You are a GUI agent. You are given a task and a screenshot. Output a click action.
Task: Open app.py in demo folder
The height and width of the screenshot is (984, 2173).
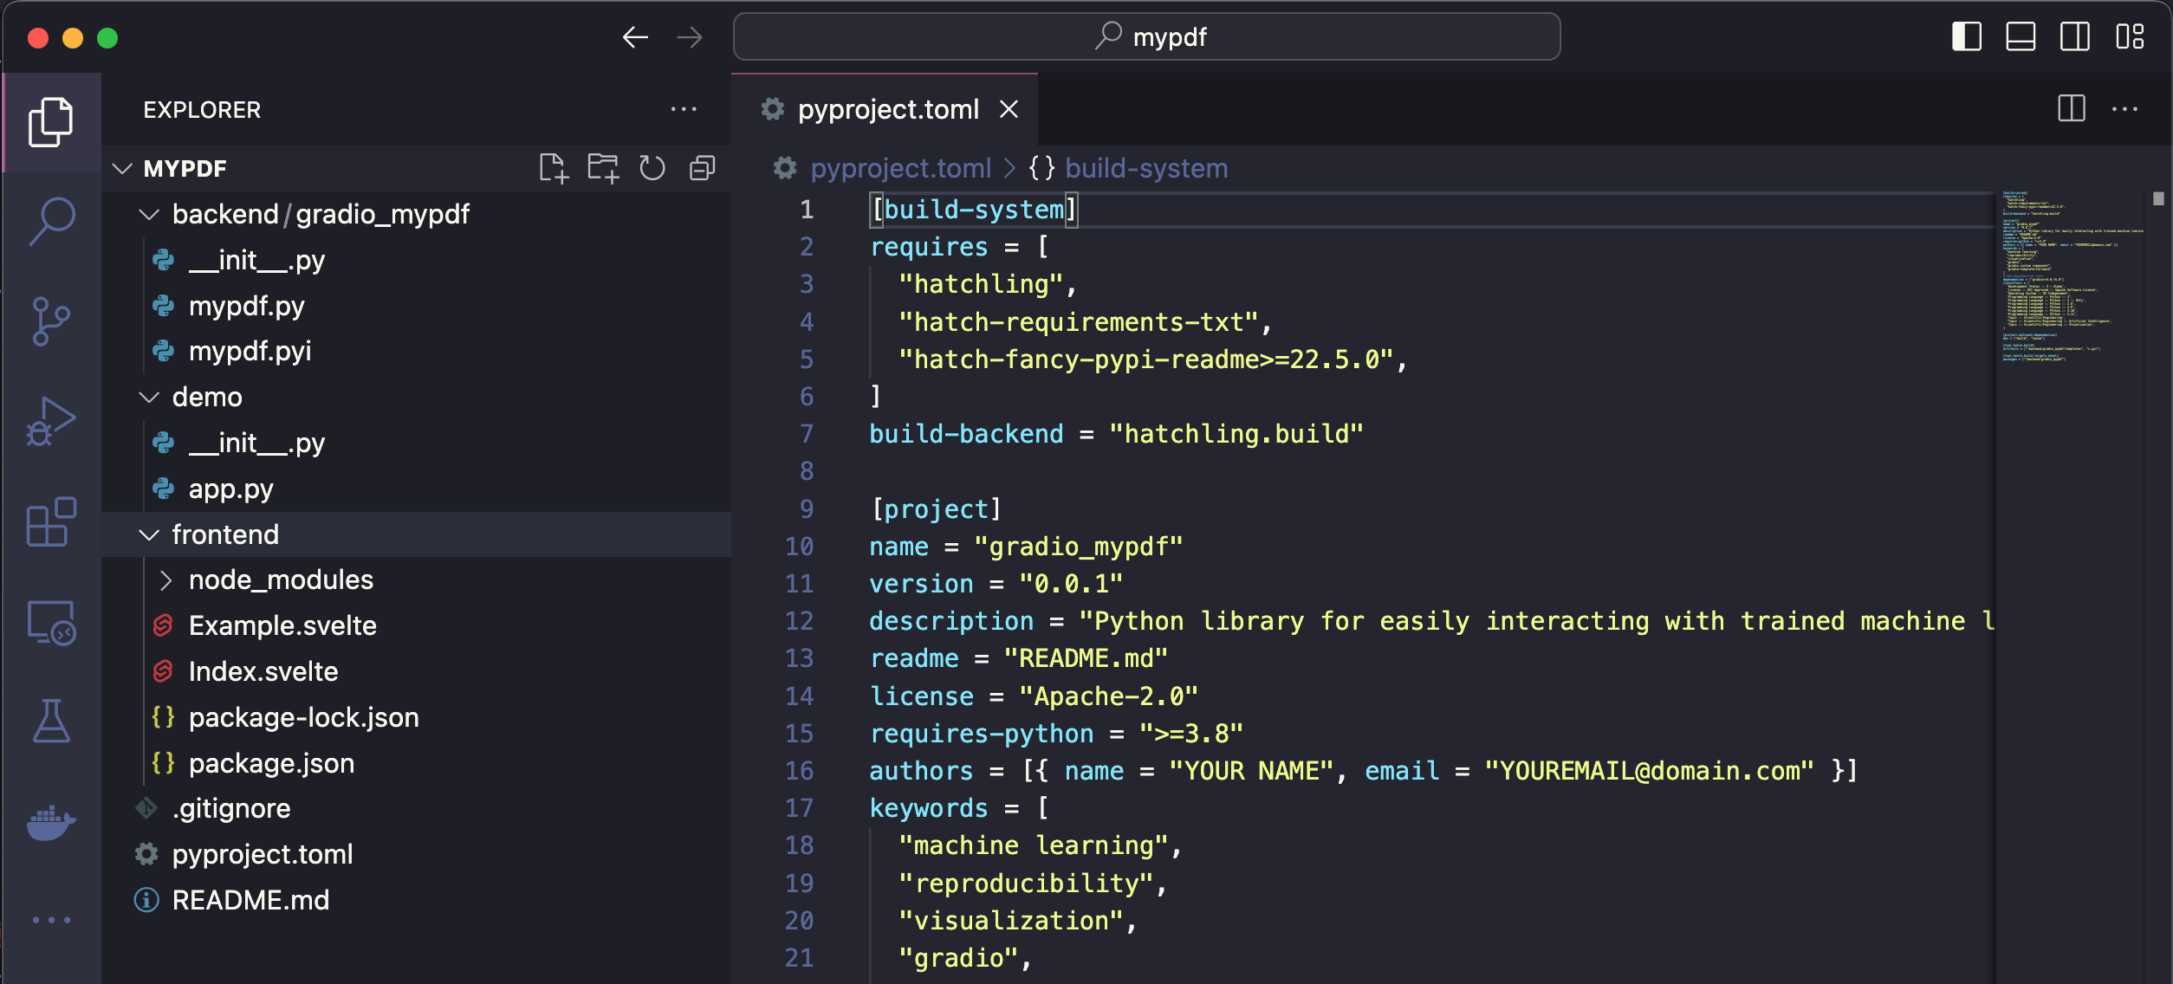(416, 489)
